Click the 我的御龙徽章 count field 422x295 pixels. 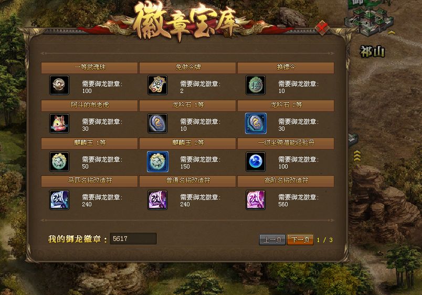click(x=133, y=239)
